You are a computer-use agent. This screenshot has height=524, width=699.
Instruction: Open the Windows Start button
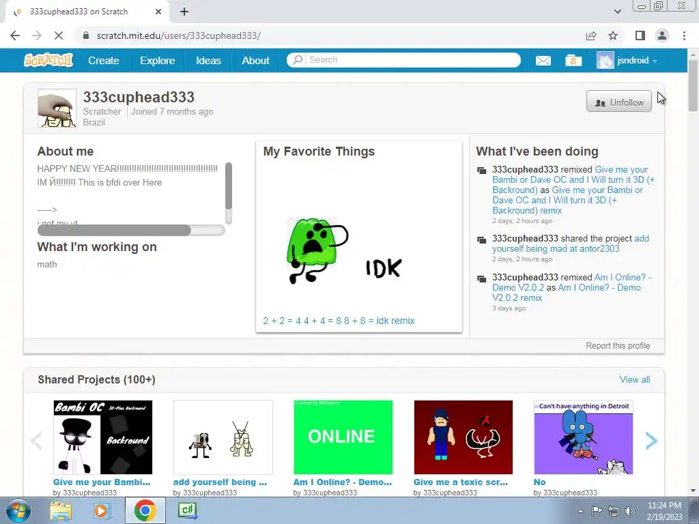click(x=18, y=511)
